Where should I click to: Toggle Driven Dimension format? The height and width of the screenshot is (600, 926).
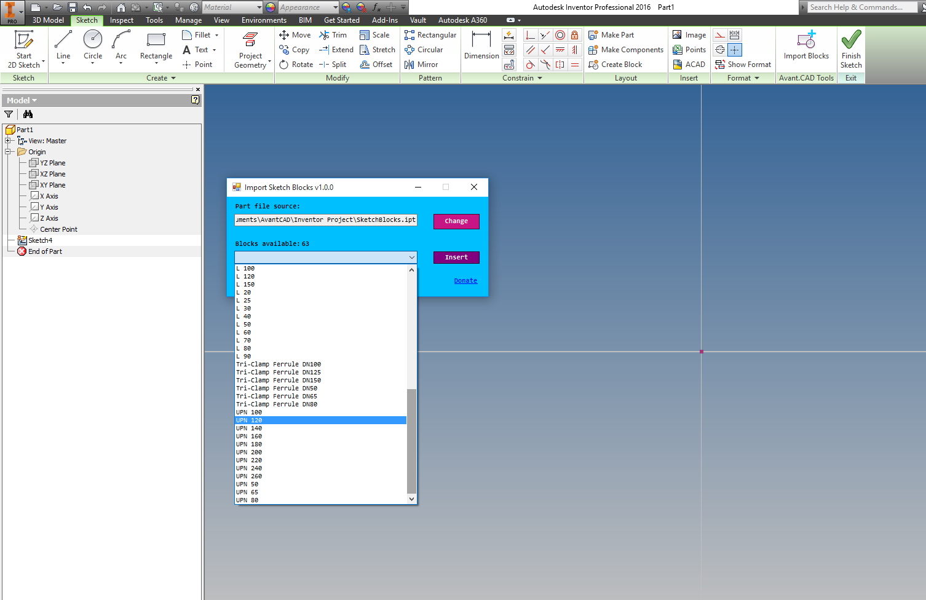[x=735, y=35]
